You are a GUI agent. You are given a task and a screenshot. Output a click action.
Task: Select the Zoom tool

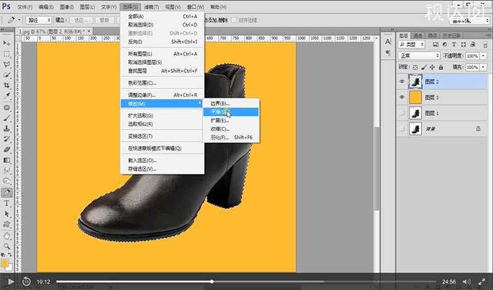point(7,246)
